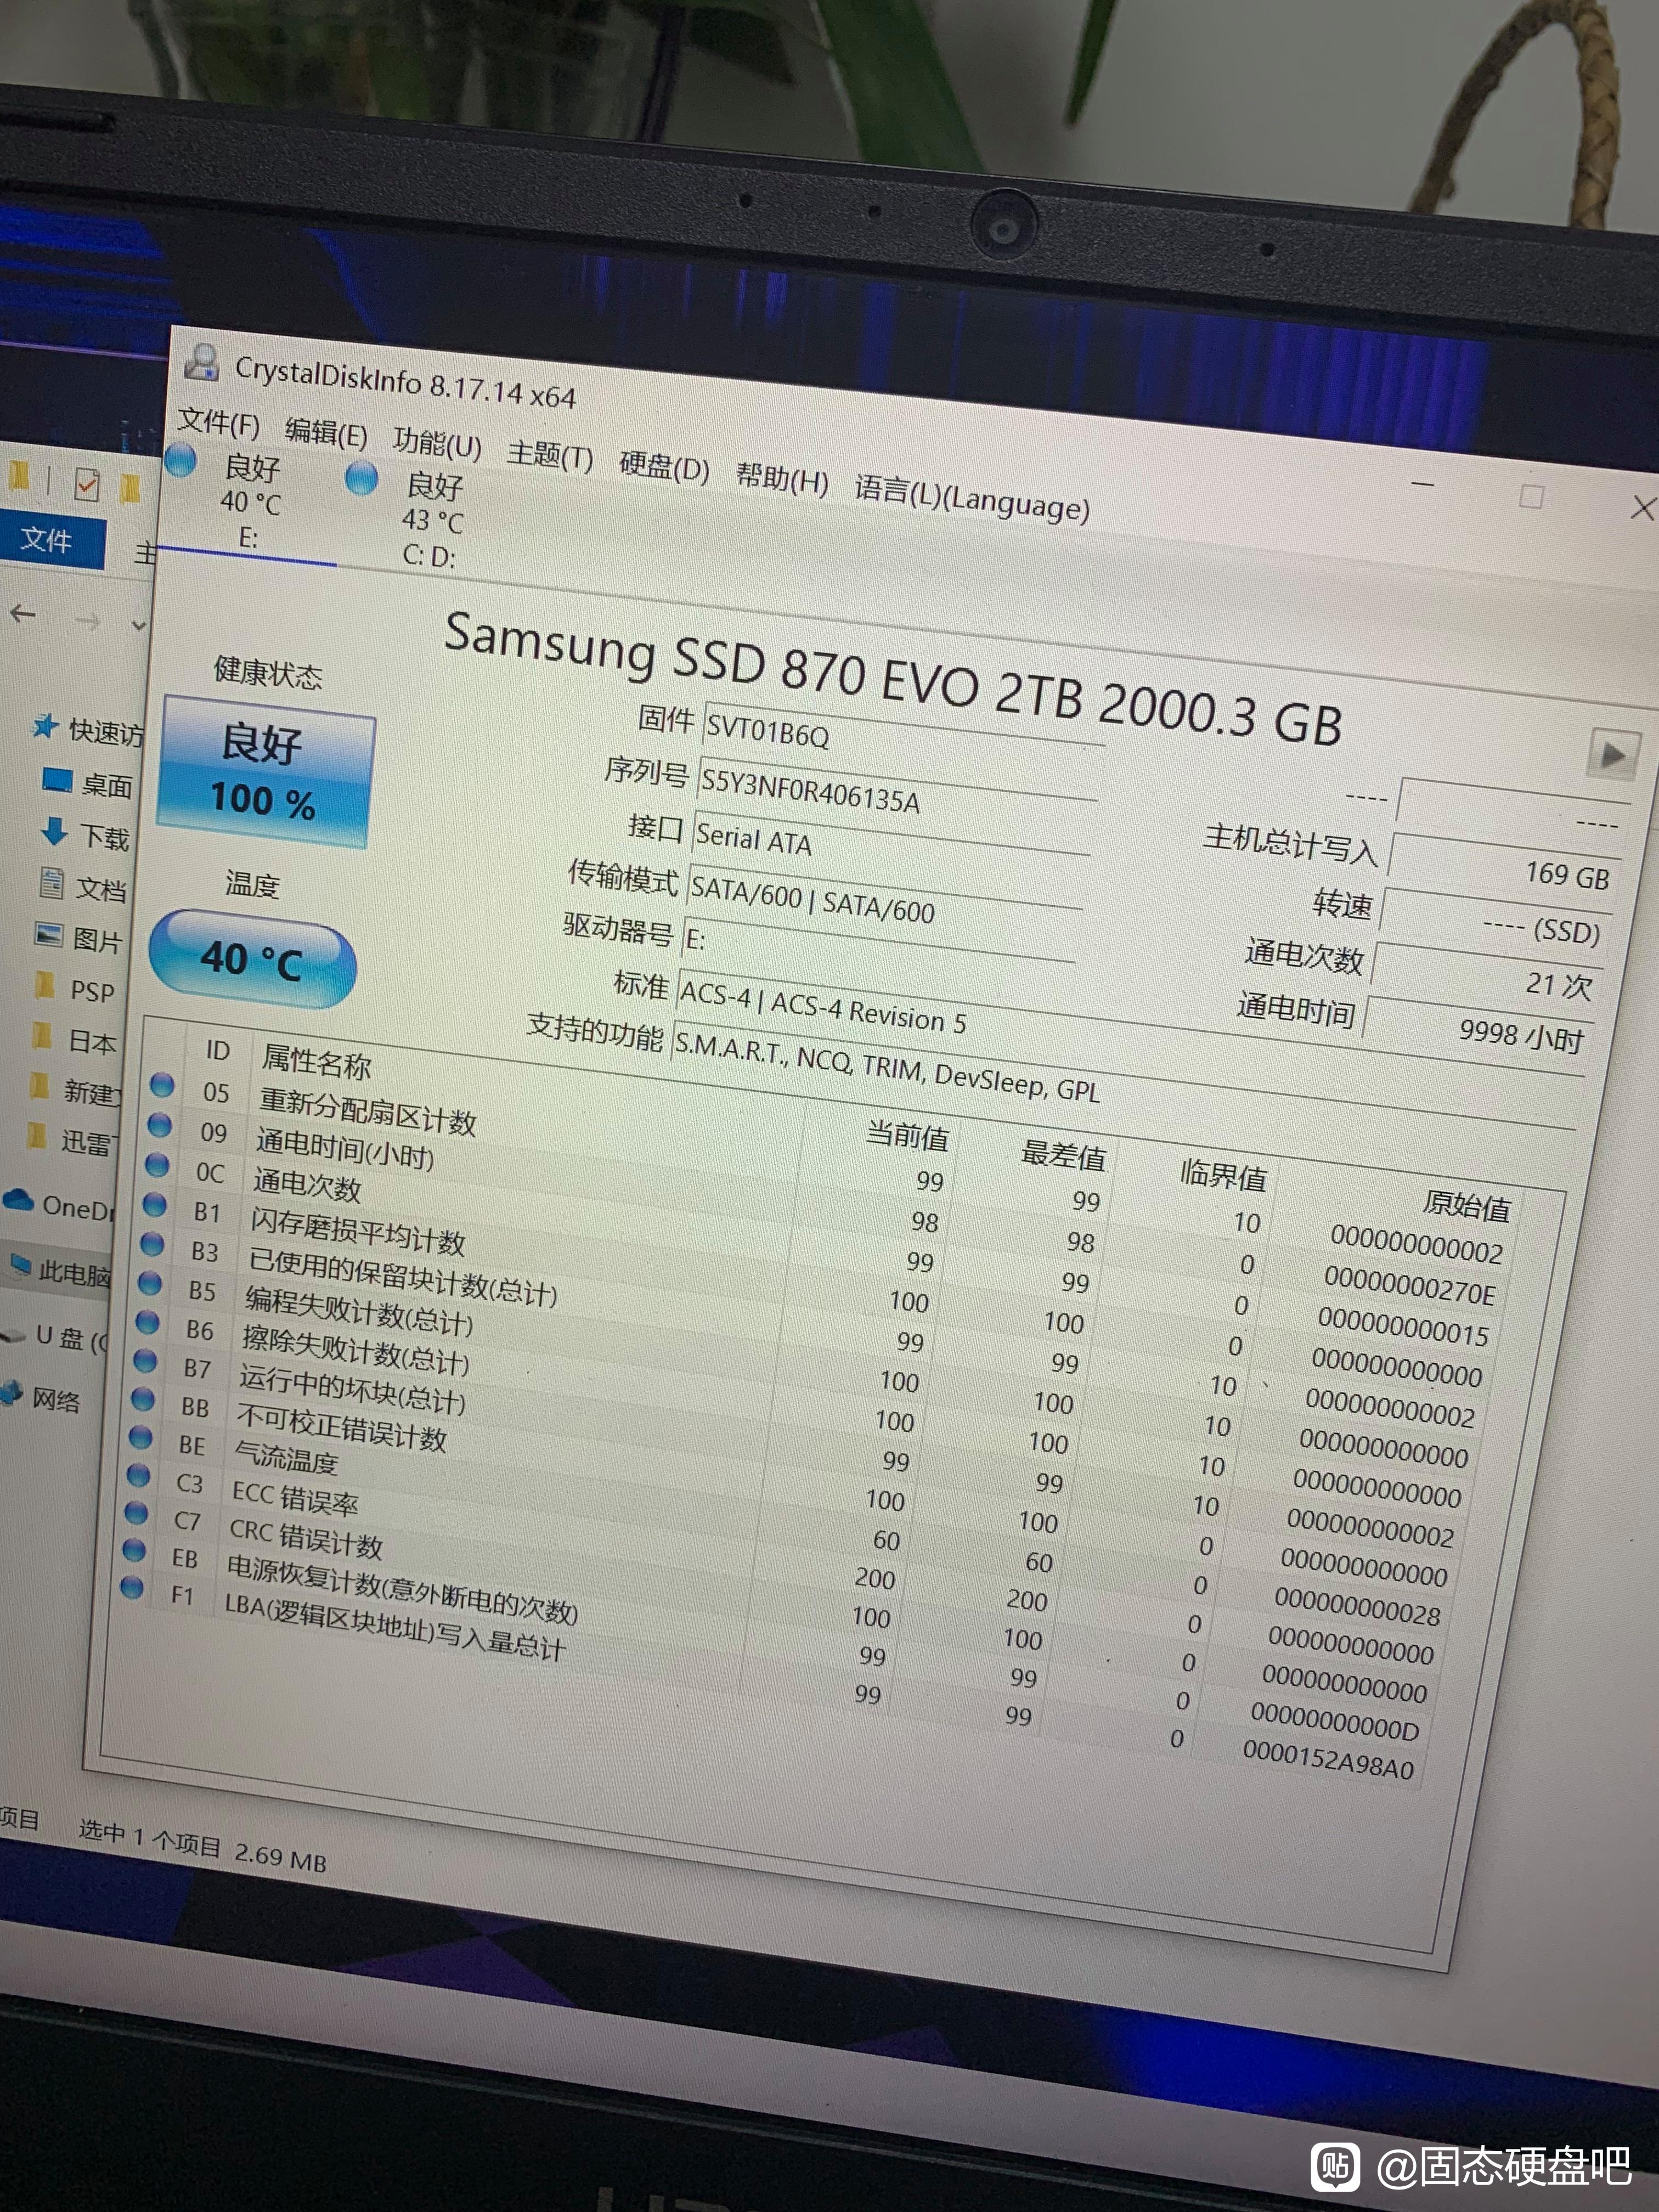The image size is (1659, 2212).
Task: Click the status dot for attribute B6
Action: 148,1322
